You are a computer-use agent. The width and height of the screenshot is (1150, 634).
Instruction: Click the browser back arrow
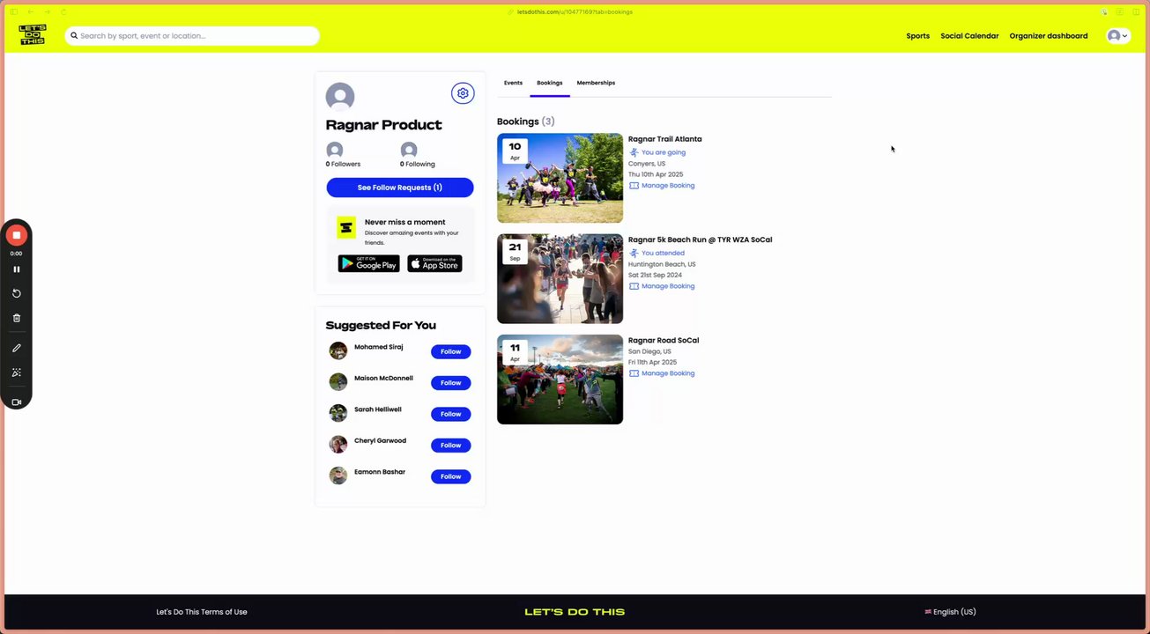[x=30, y=11]
